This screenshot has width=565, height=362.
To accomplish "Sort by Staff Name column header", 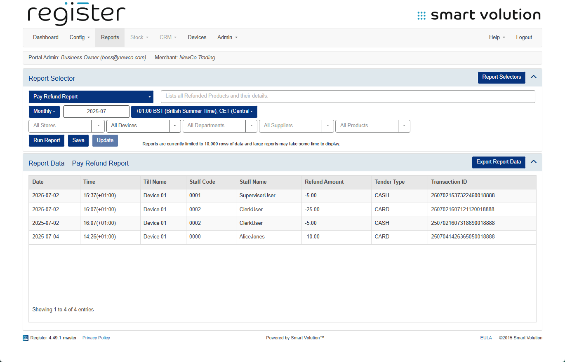I will pos(269,182).
